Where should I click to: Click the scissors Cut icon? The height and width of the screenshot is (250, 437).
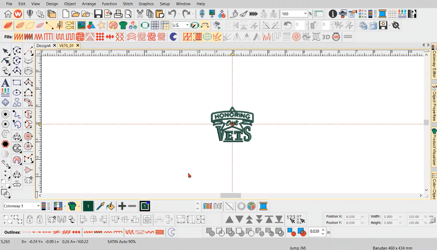coord(140,14)
